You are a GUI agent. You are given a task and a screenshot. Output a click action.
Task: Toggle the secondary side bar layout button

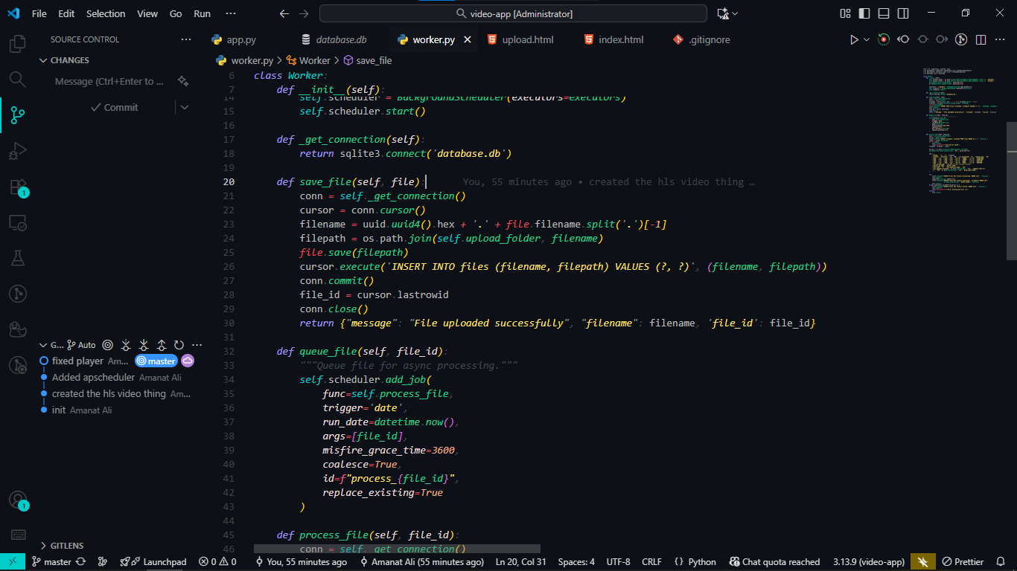pyautogui.click(x=903, y=13)
